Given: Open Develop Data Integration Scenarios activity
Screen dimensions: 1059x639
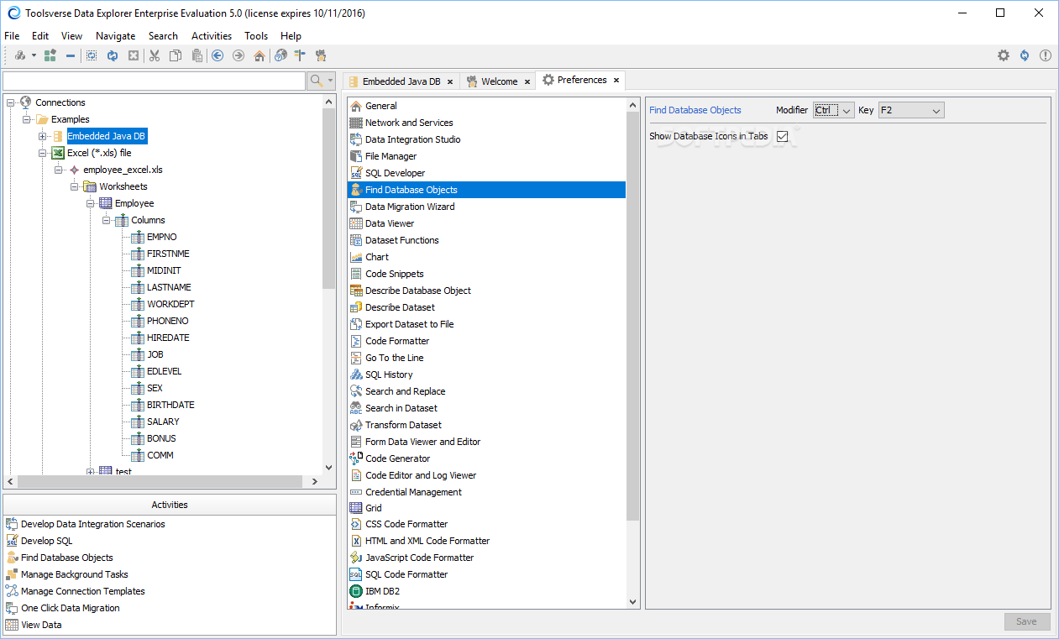Looking at the screenshot, I should 92,524.
